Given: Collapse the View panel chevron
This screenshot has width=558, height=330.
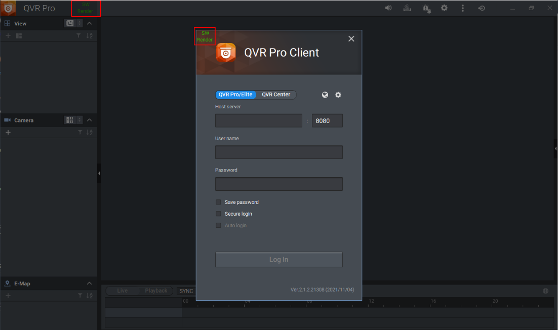Looking at the screenshot, I should point(90,23).
